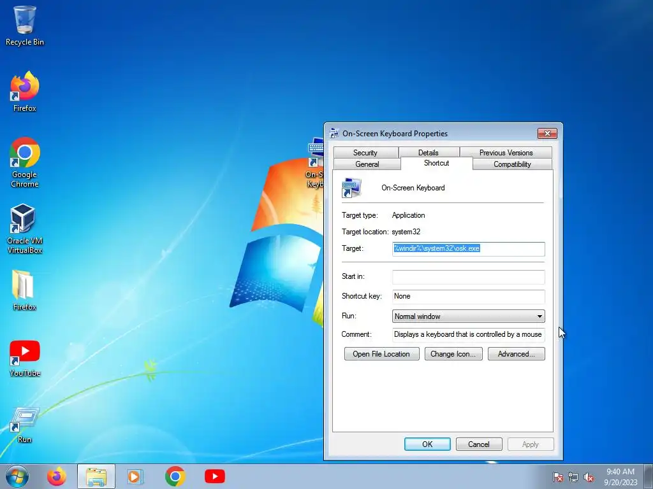Click the taskbar clock showing 9:40 AM
The width and height of the screenshot is (653, 489).
[x=620, y=477]
